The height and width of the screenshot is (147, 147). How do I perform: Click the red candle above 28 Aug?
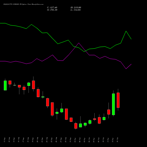pyautogui.click(x=66, y=114)
